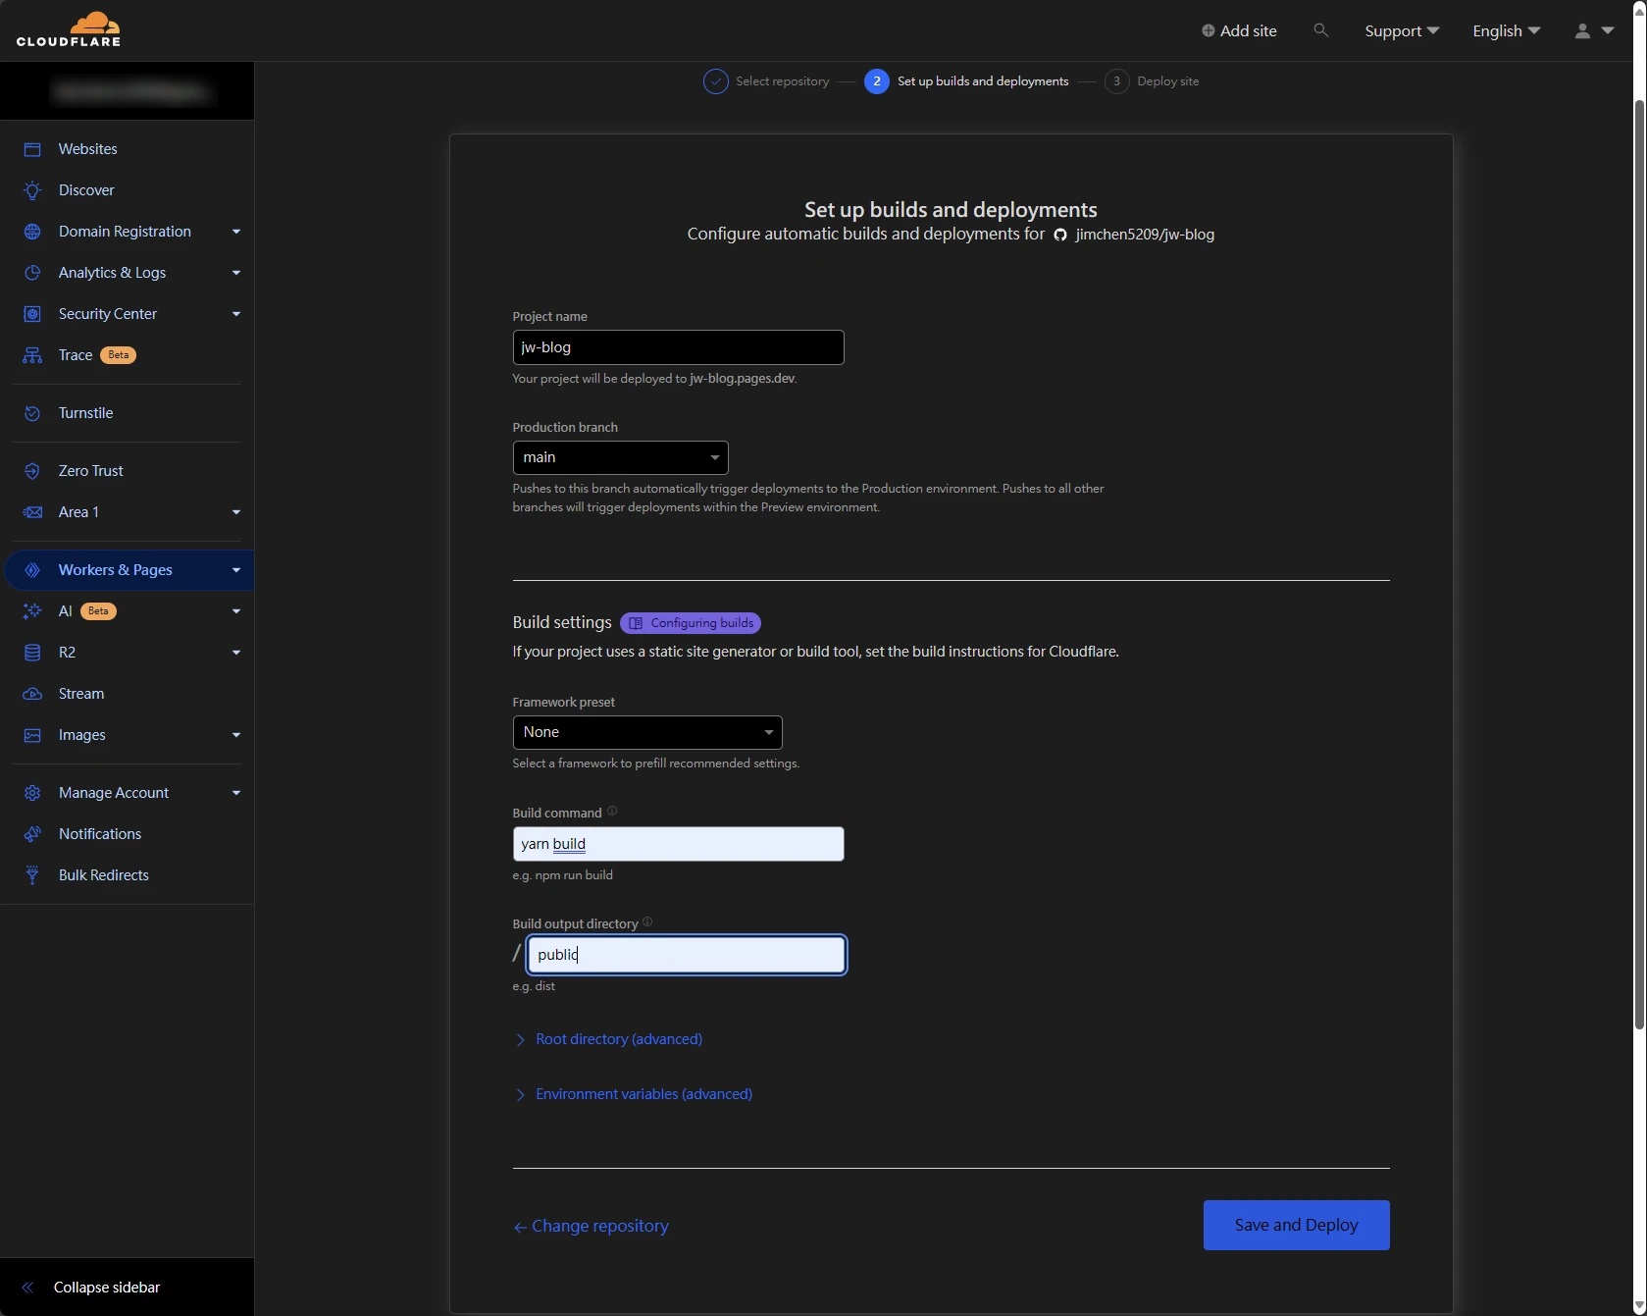Click the Bulk Redirects icon
The height and width of the screenshot is (1316, 1647).
click(32, 875)
